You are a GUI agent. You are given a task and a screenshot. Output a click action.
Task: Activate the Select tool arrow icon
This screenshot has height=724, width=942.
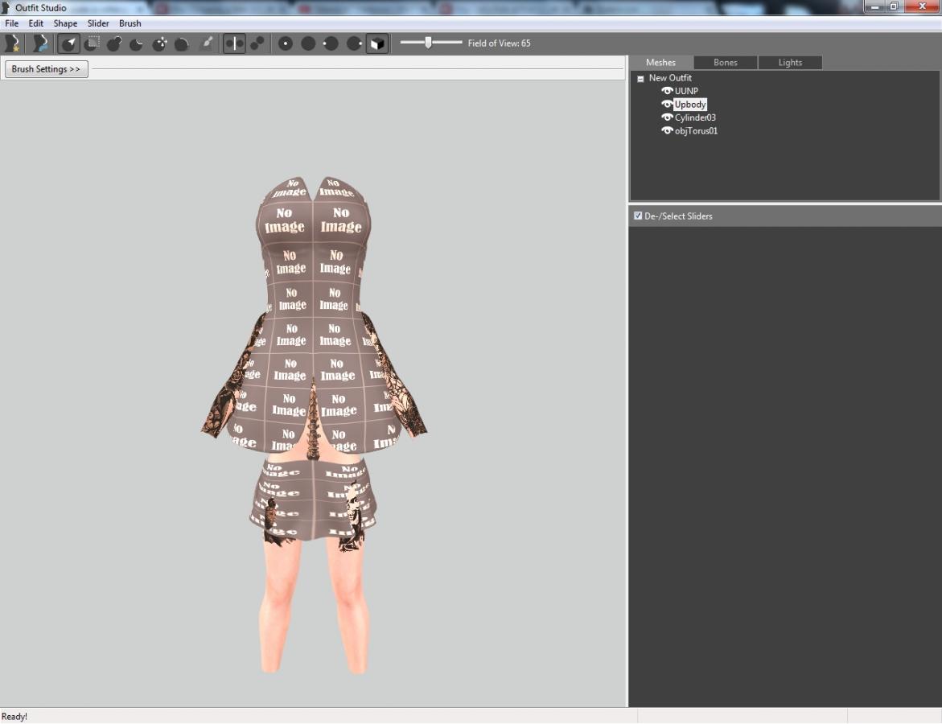click(x=68, y=43)
